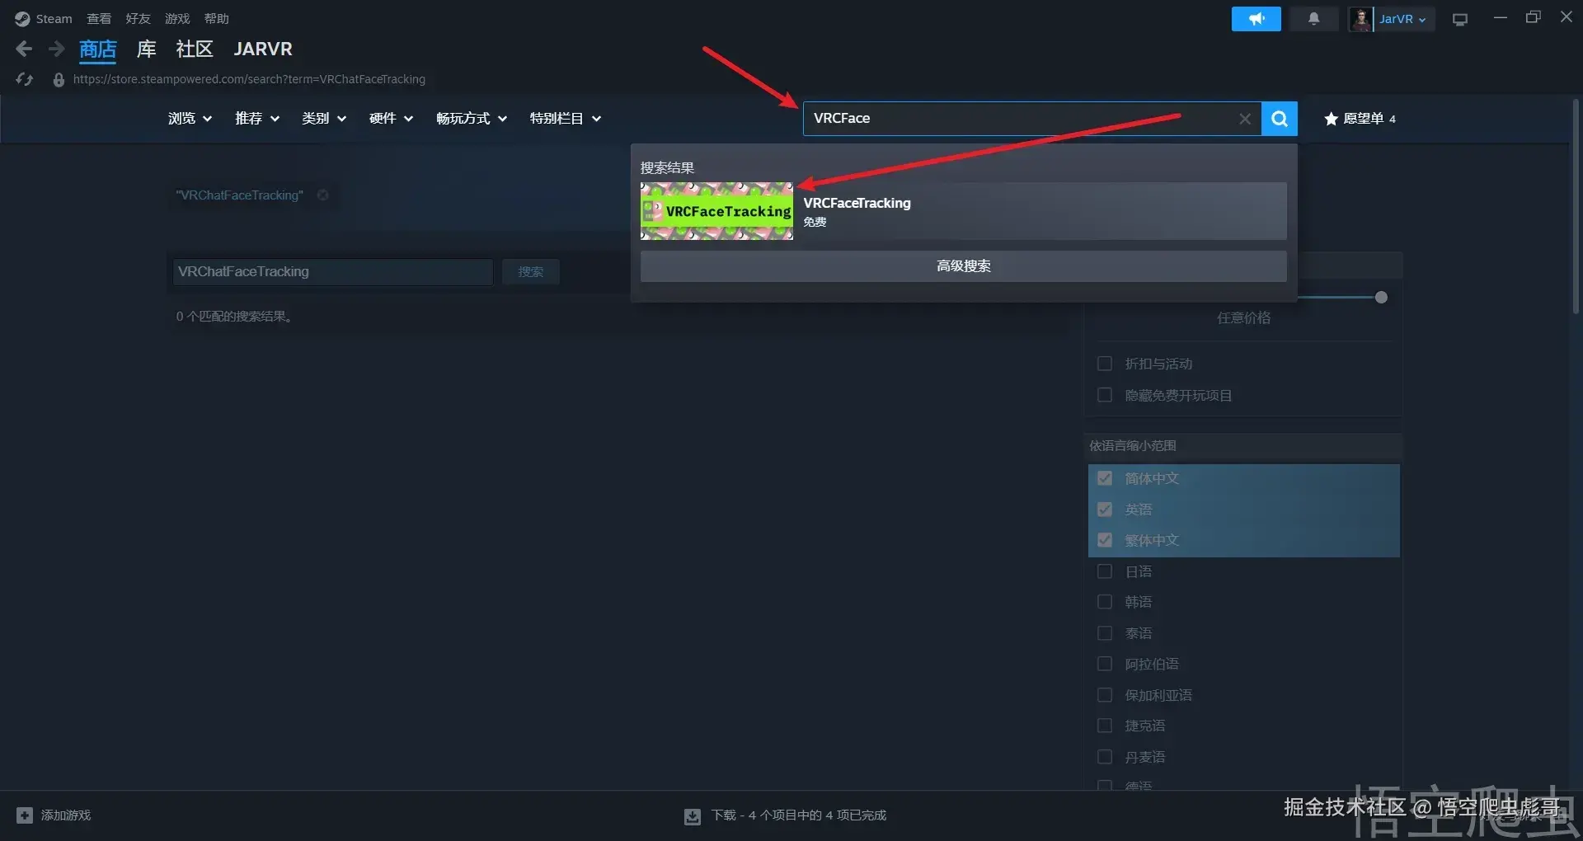Expand the 推荐 dropdown
1583x841 pixels.
tap(257, 119)
